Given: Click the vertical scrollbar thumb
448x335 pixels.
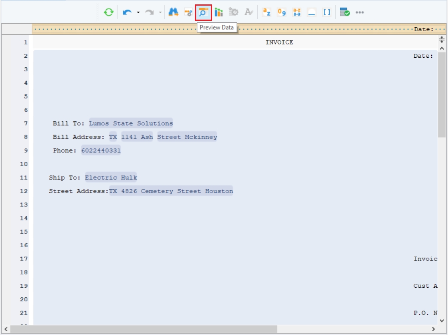Looking at the screenshot, I should point(442,95).
